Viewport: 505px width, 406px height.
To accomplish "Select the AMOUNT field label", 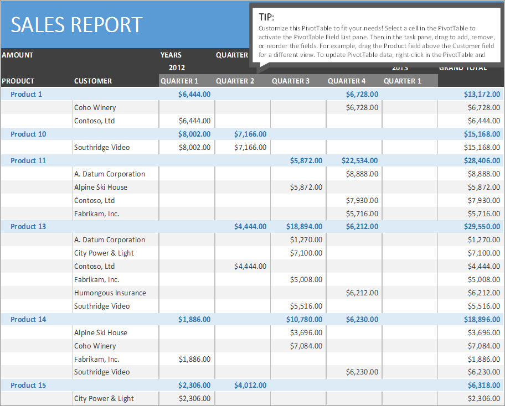I will tap(17, 55).
